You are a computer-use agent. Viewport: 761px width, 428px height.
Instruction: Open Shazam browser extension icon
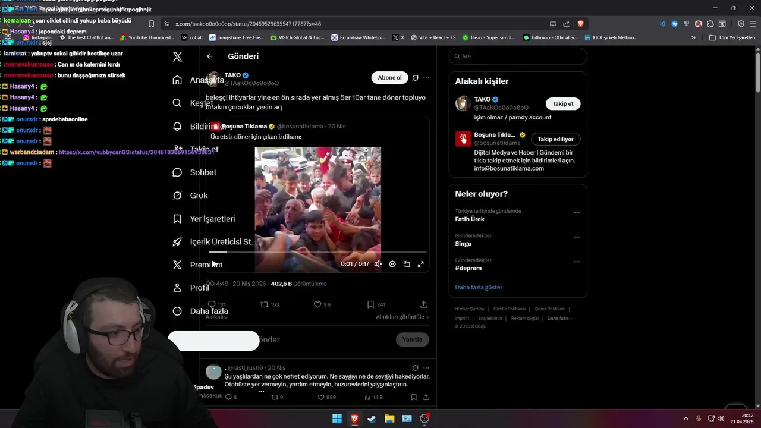pos(674,24)
